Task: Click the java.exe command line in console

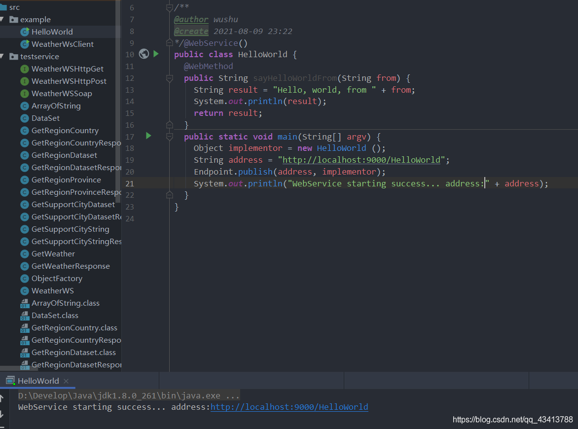Action: [x=129, y=396]
